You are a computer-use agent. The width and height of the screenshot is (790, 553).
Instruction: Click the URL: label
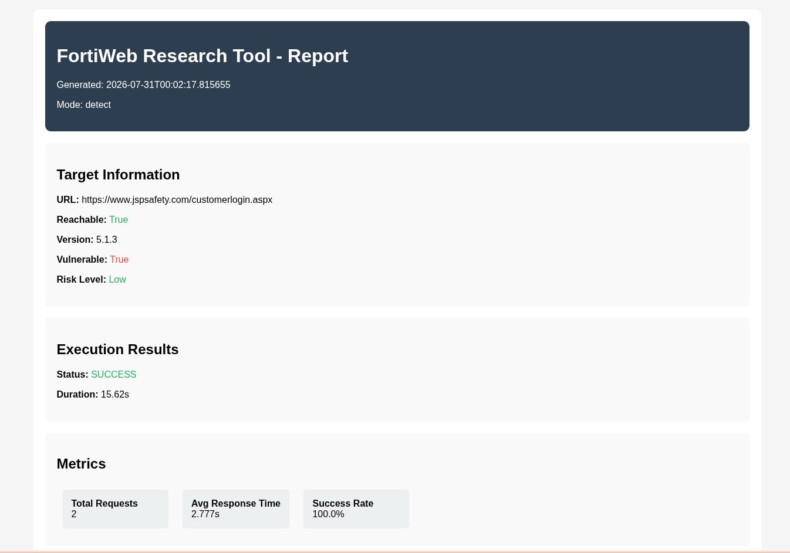tap(68, 200)
